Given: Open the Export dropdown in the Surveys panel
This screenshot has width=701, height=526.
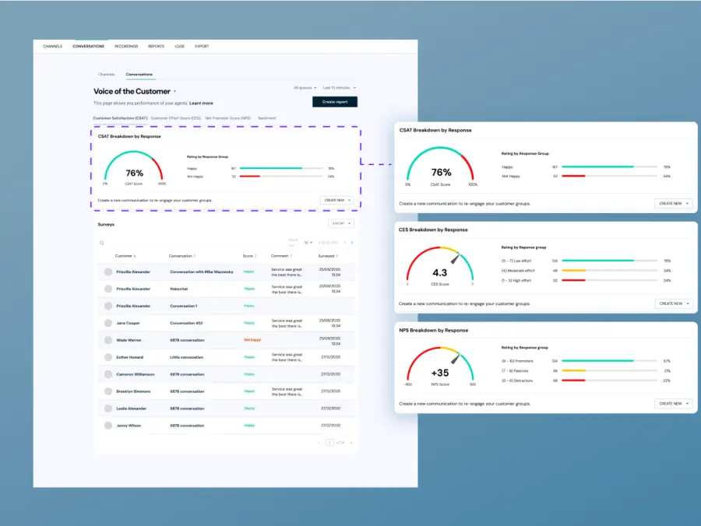Looking at the screenshot, I should coord(341,223).
